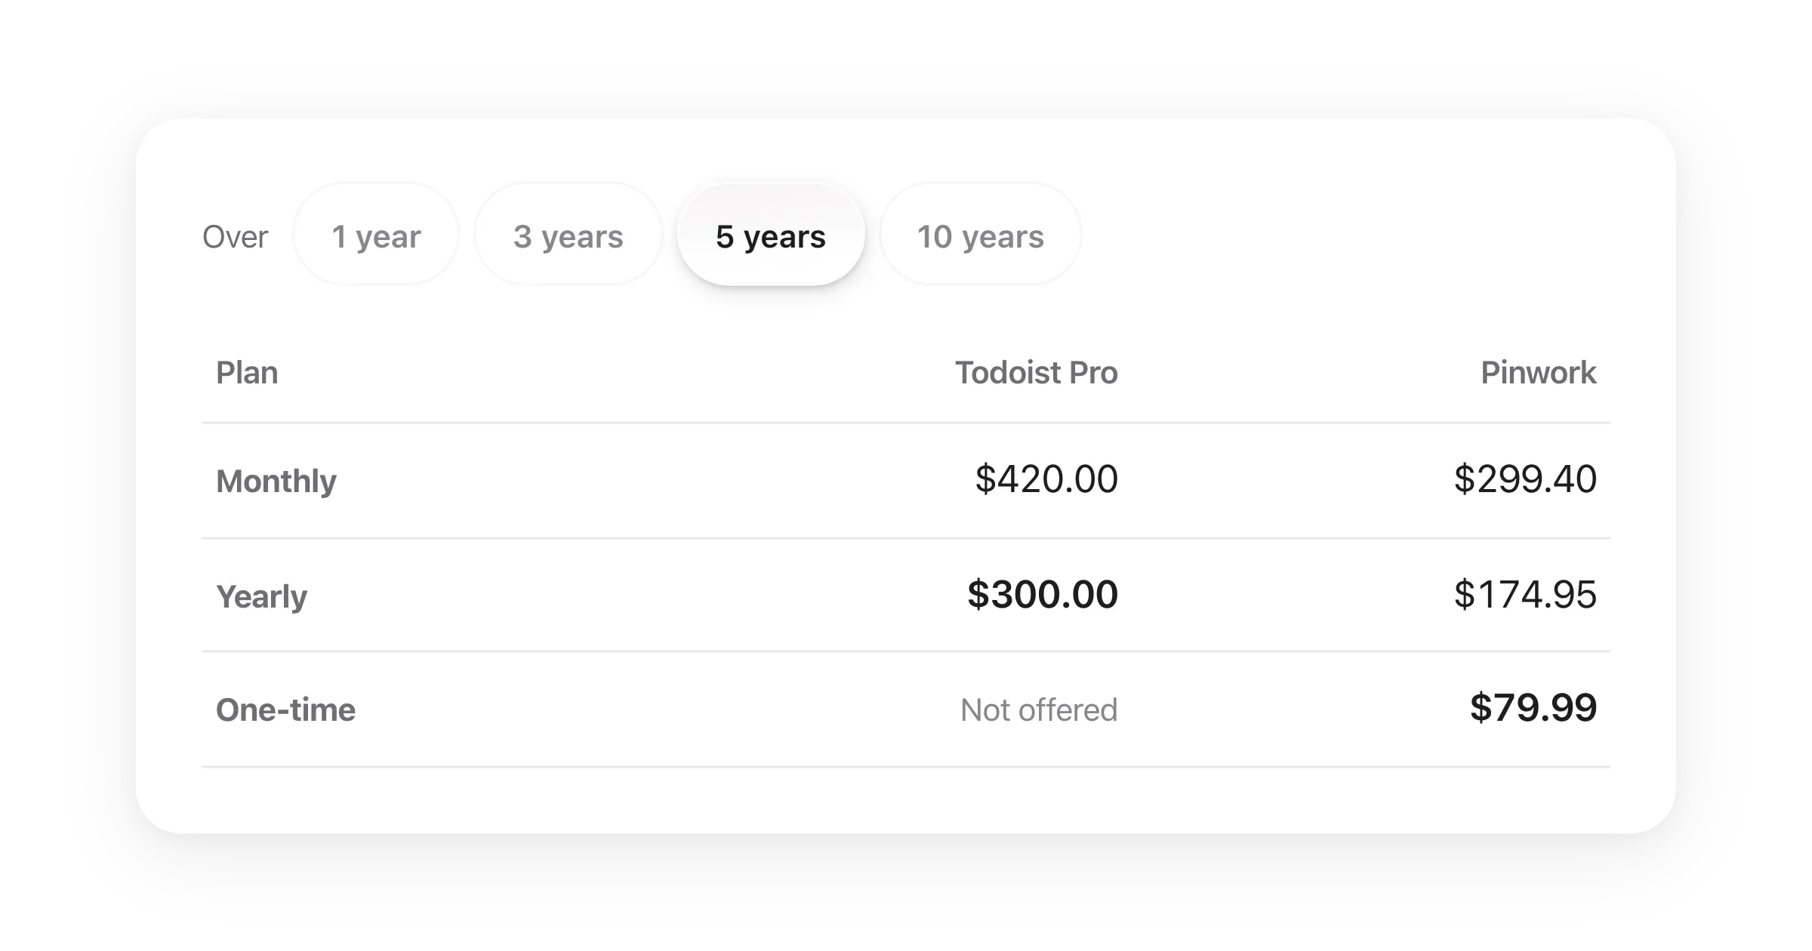Select the 1 year duration pill
This screenshot has width=1812, height=951.
[x=376, y=235]
